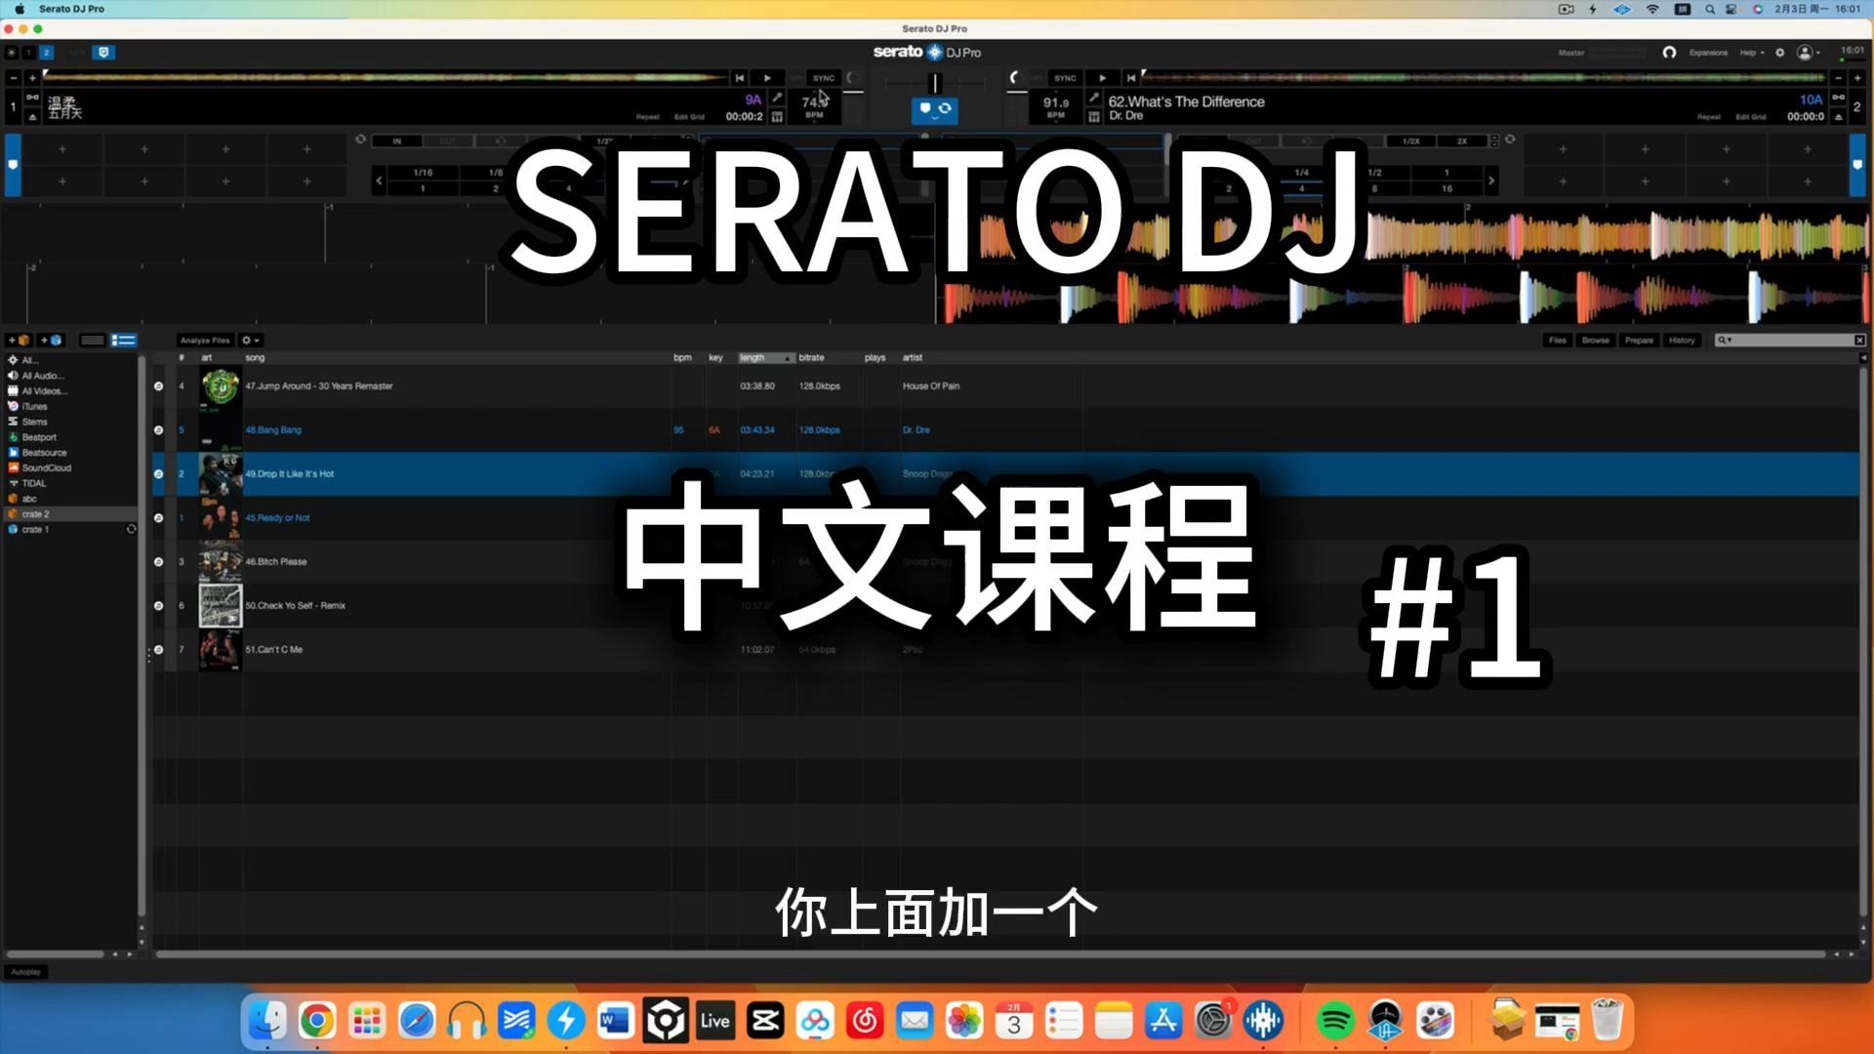Add a new crate with orange icon
1874x1054 pixels.
[x=20, y=341]
